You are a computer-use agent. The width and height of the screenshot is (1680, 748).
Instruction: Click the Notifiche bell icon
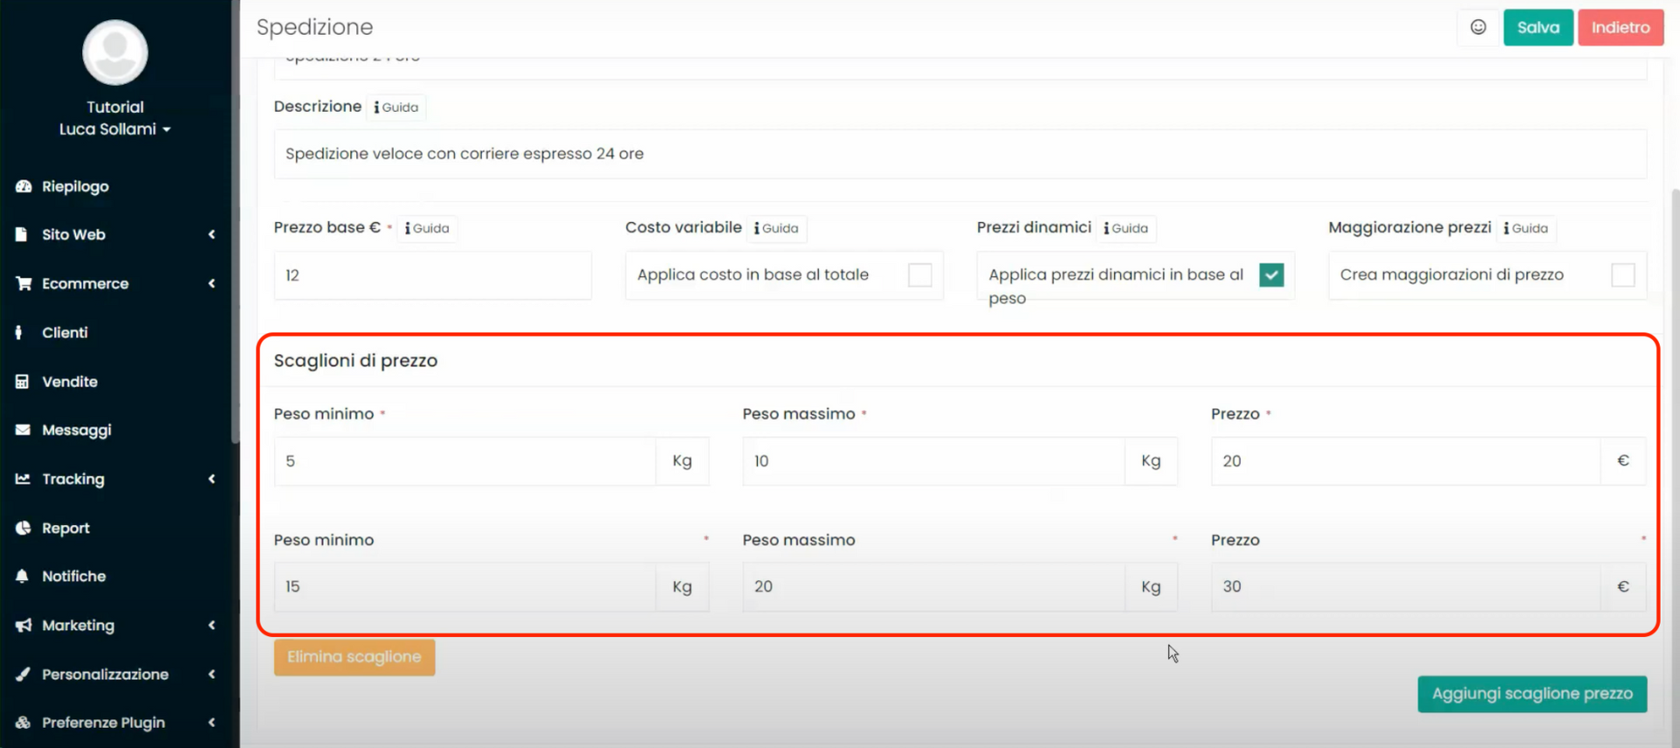pos(23,576)
